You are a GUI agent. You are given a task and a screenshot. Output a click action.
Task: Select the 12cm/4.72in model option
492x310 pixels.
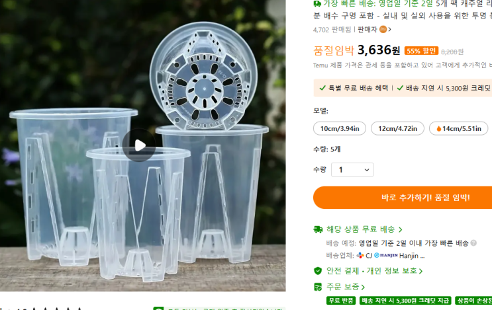point(397,128)
